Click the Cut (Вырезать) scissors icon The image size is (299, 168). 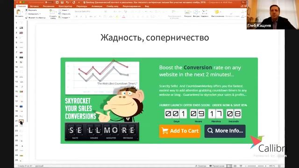tap(27, 10)
